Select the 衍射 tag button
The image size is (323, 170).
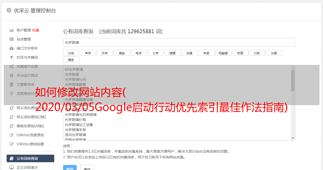click(x=257, y=53)
